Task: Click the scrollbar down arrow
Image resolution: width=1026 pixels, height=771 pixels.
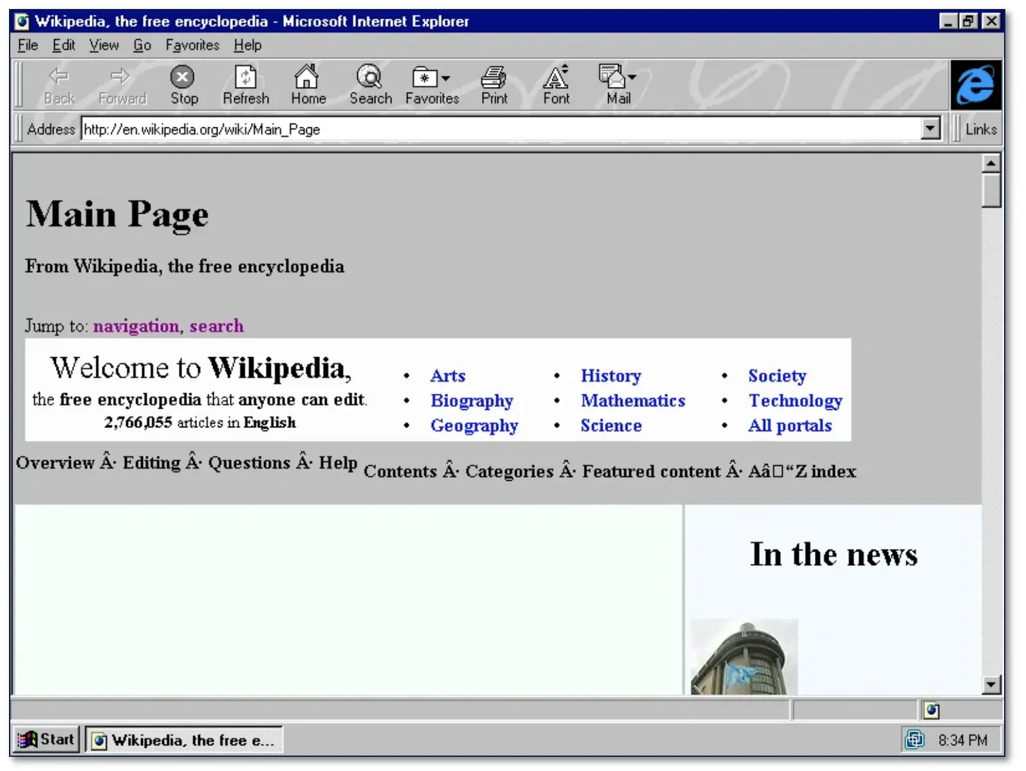Action: point(991,685)
